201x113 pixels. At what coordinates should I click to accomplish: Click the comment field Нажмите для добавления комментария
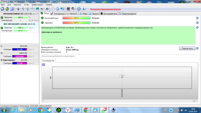click(x=118, y=56)
